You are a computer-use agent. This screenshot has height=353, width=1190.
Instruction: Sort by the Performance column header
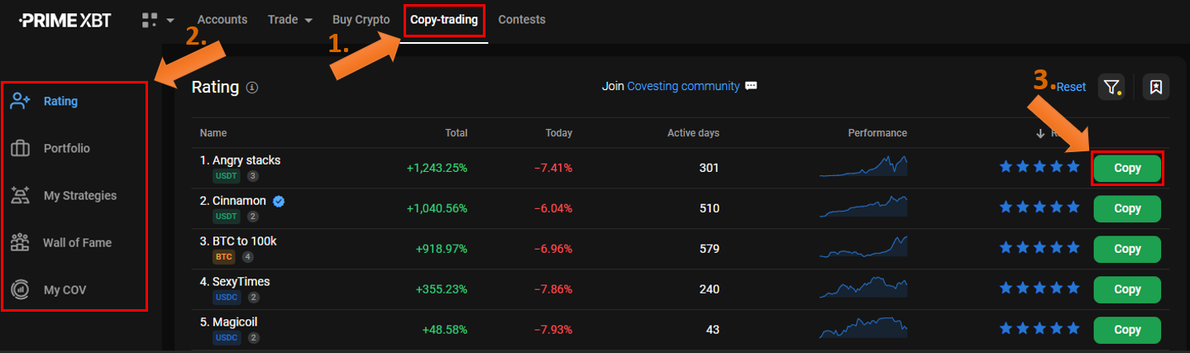click(x=877, y=133)
